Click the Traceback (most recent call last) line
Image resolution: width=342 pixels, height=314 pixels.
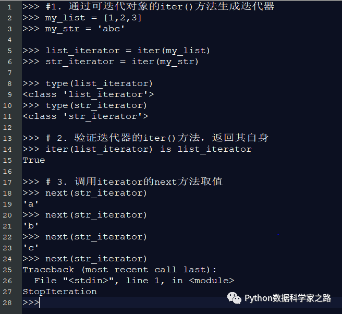tap(119, 270)
